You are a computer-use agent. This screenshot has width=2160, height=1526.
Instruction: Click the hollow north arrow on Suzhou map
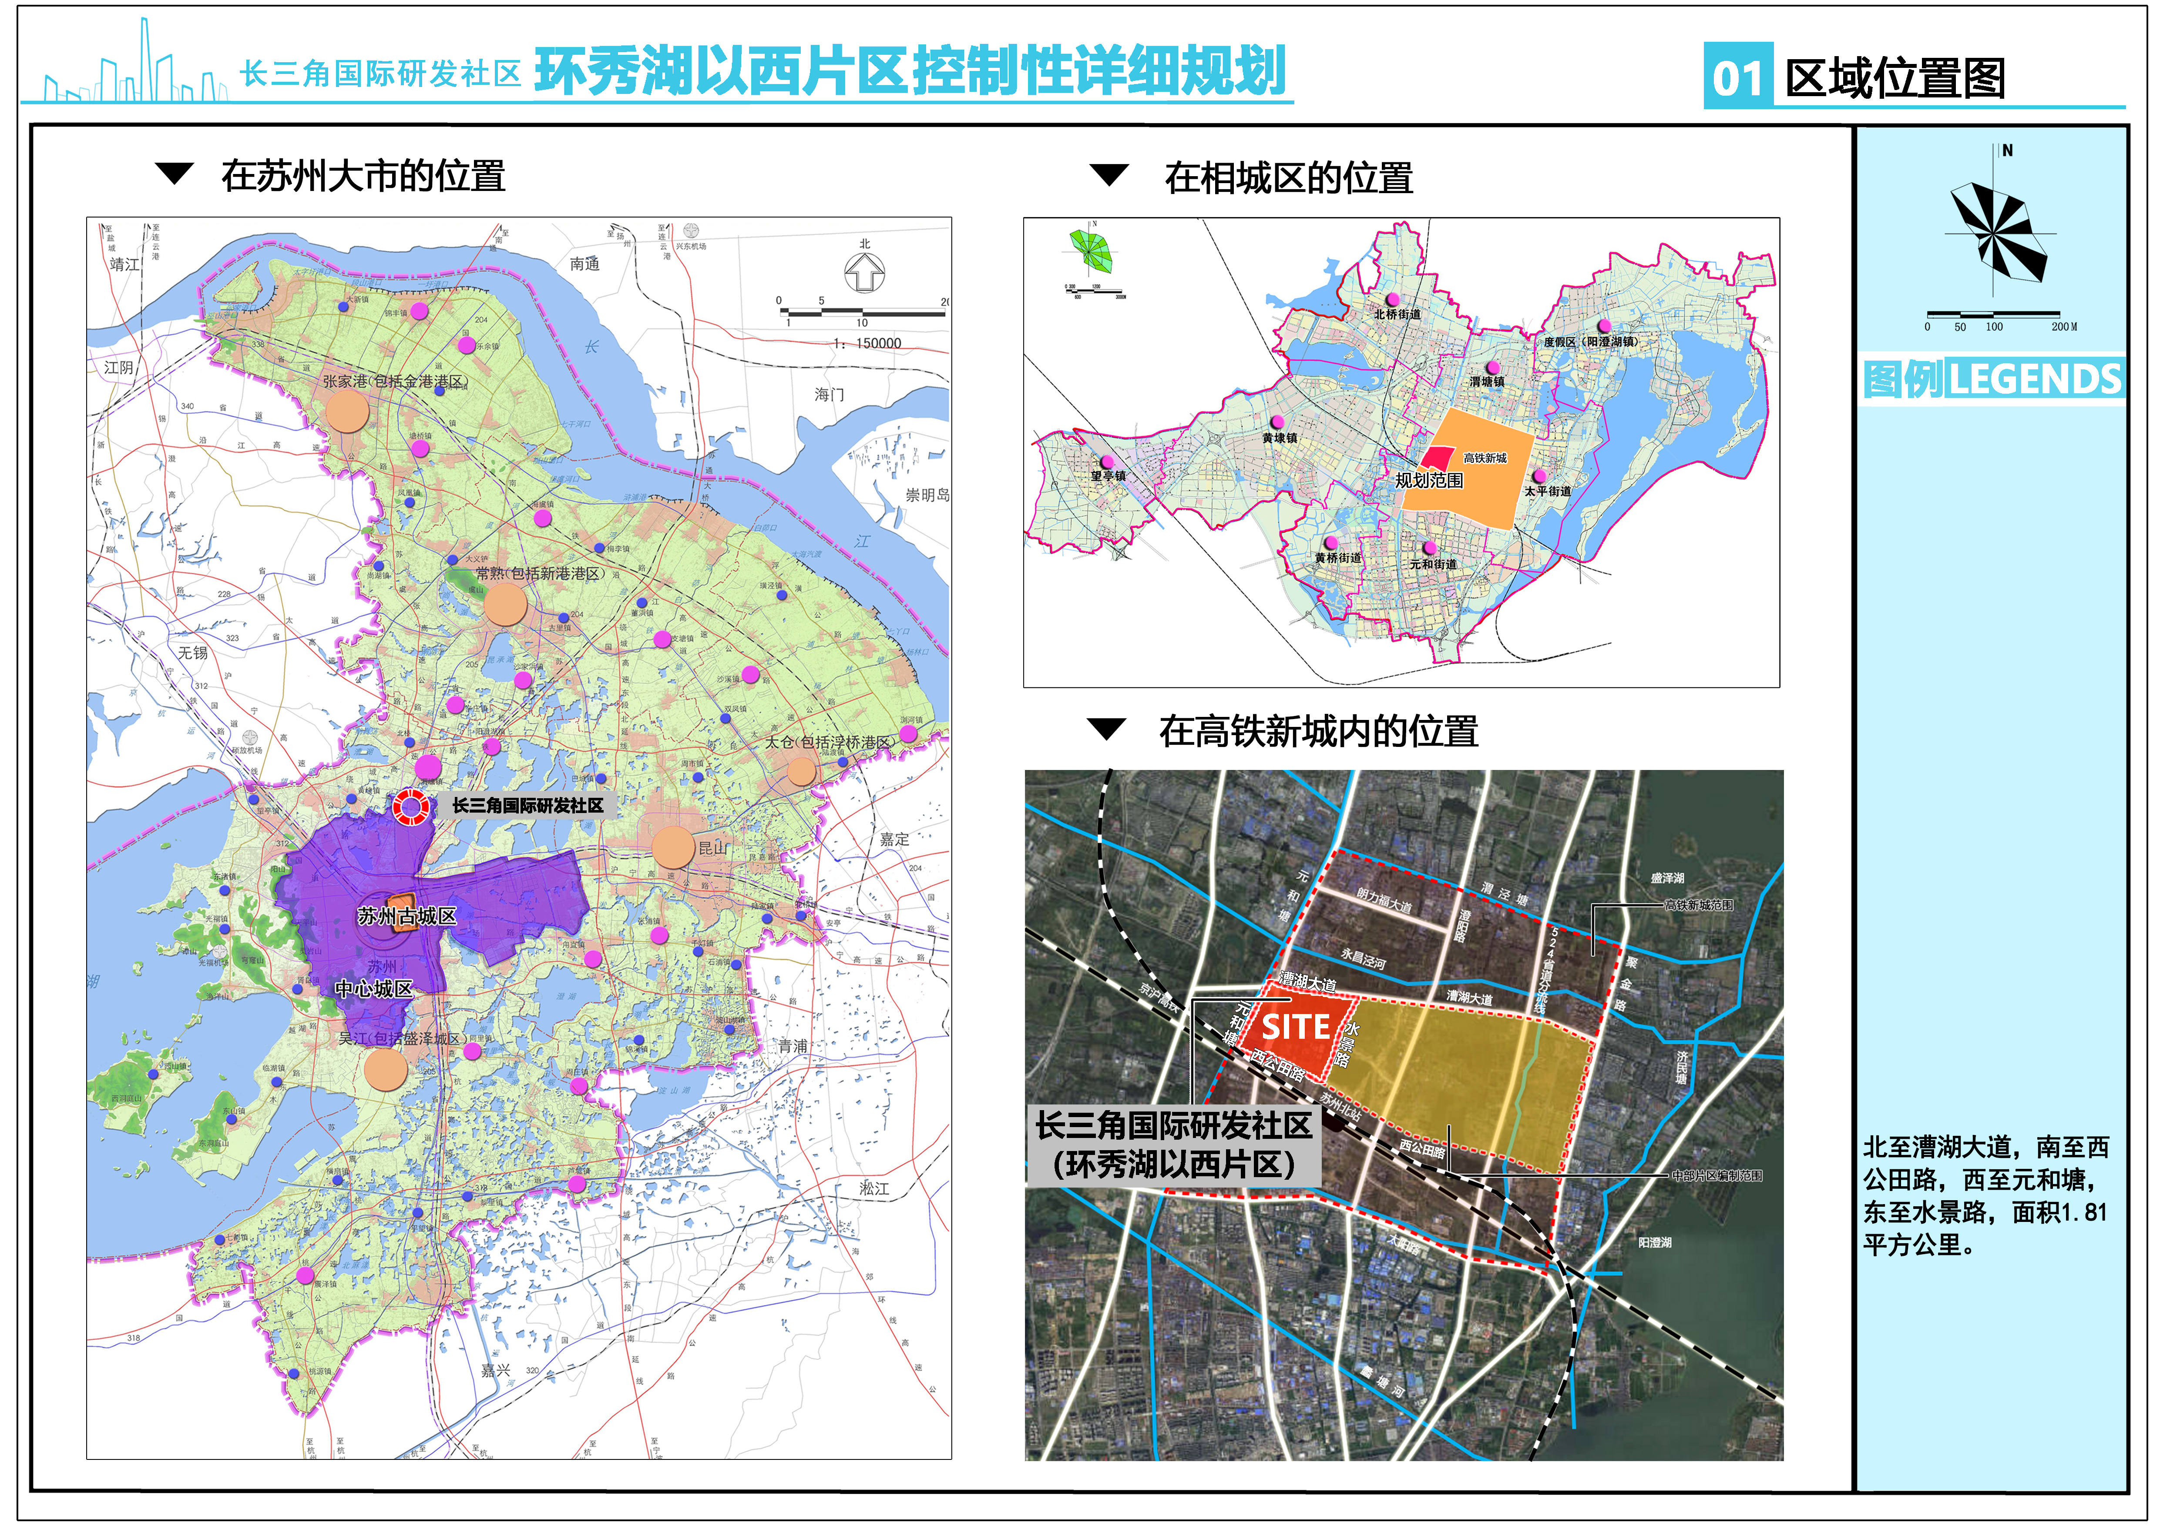pyautogui.click(x=863, y=274)
